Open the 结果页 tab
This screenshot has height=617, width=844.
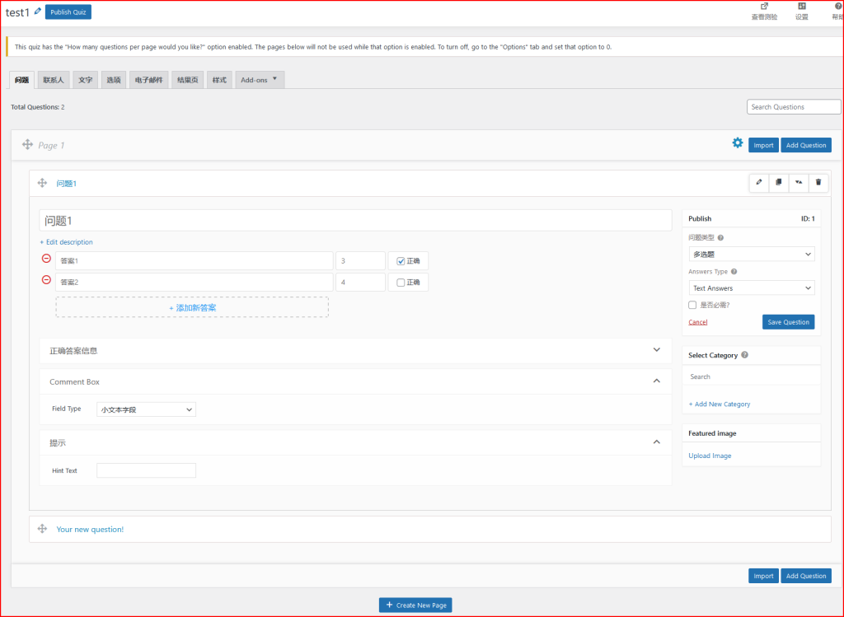[x=187, y=80]
